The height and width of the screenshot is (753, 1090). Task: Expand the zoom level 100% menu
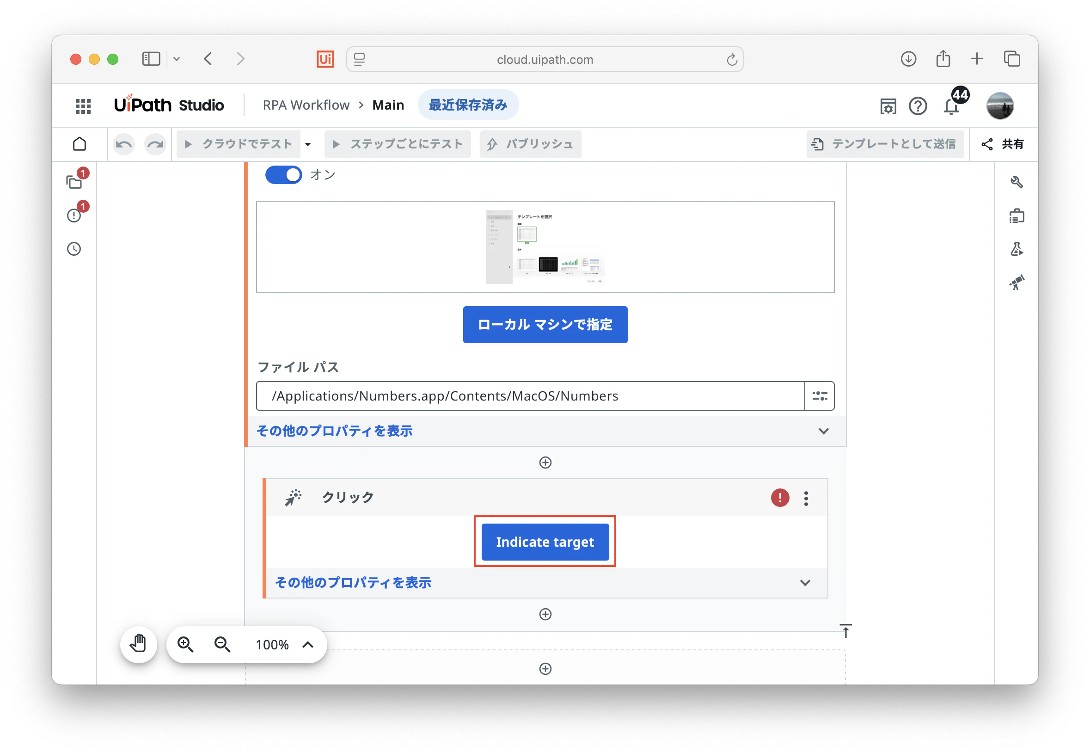point(308,644)
